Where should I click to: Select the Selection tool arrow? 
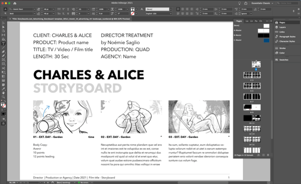click(x=3, y=23)
